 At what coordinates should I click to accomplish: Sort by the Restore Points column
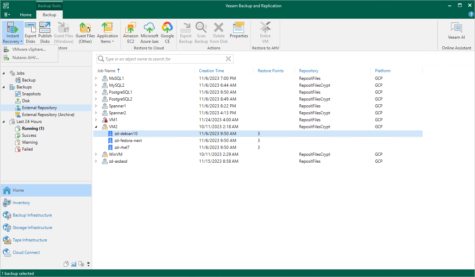coord(270,71)
